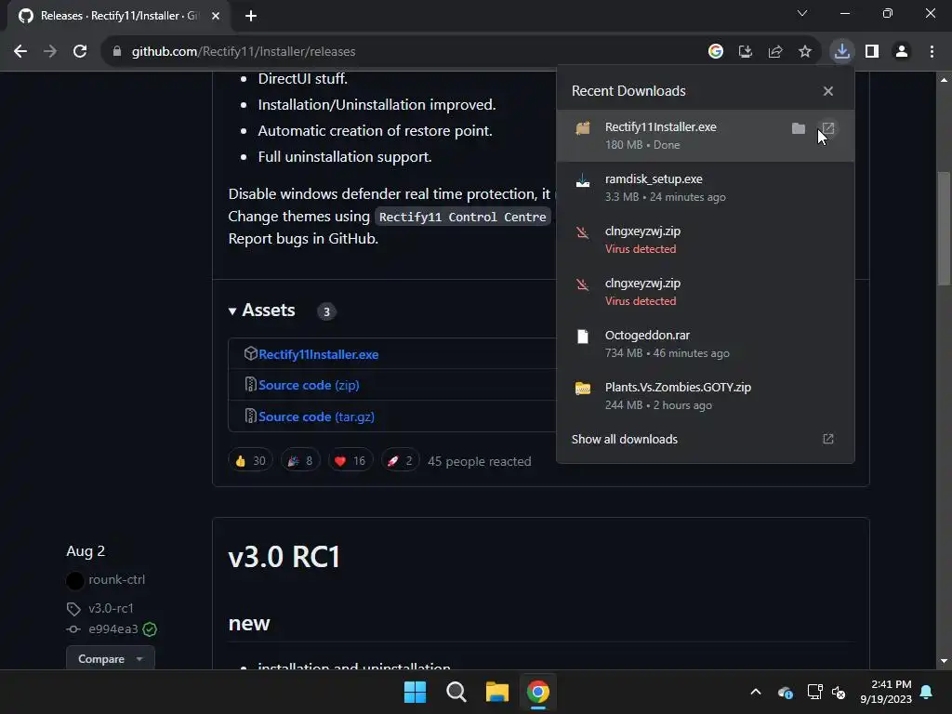This screenshot has width=952, height=714.
Task: Click rocket reaction 2
Action: coord(400,461)
